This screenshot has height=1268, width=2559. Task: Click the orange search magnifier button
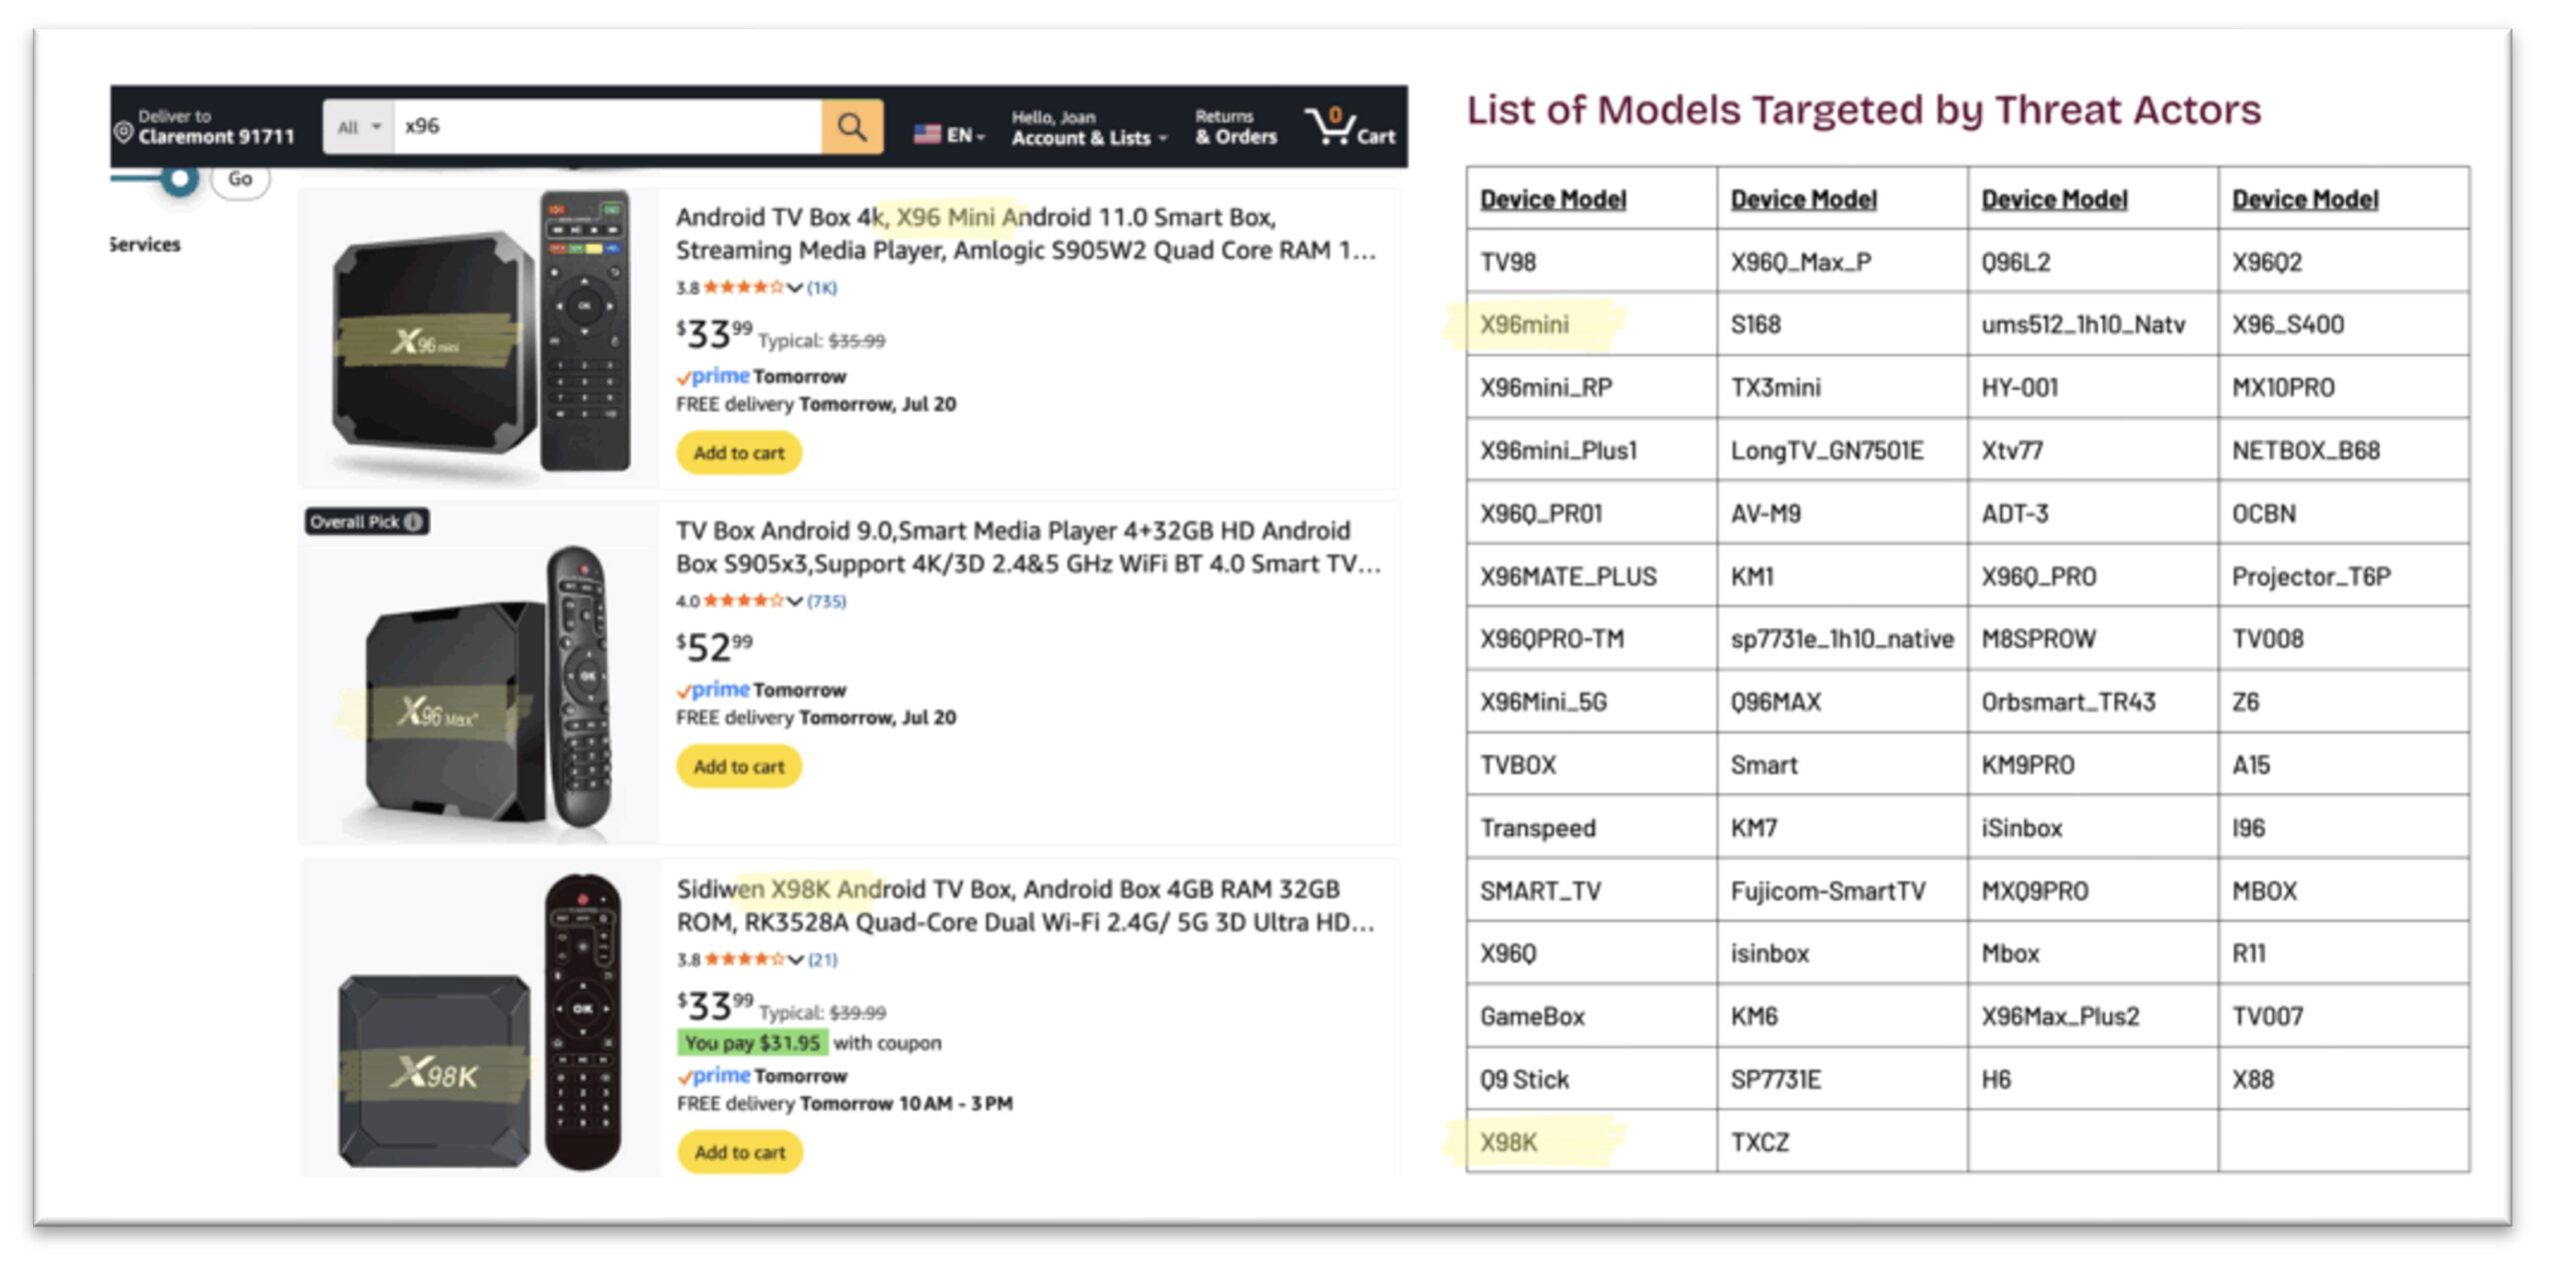[852, 127]
